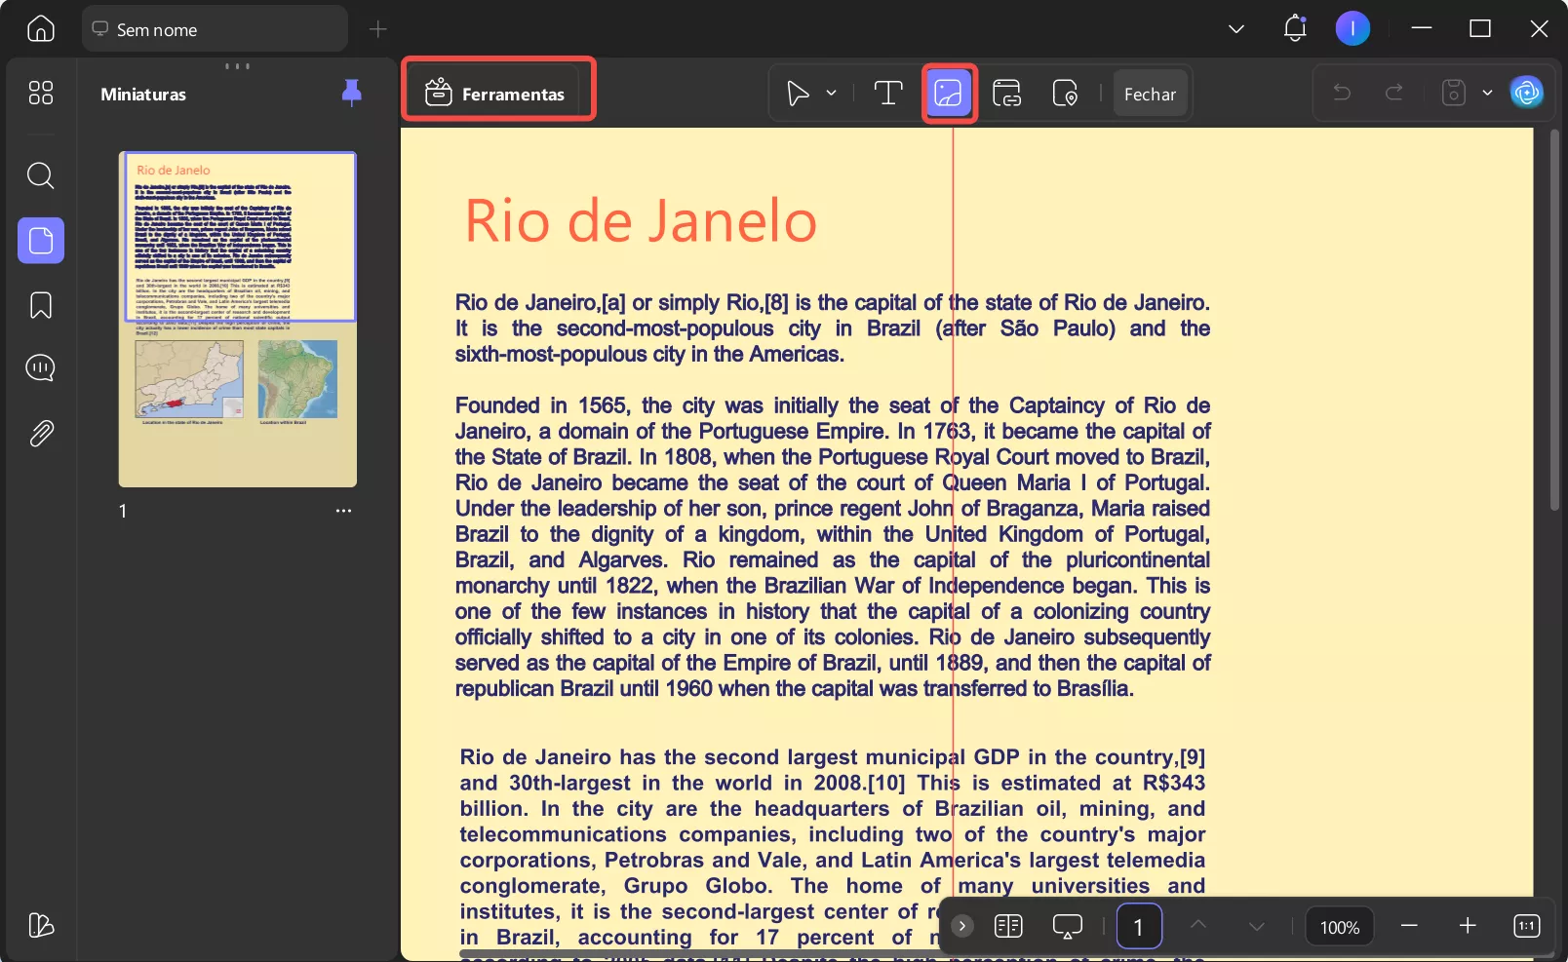Open the save options dropdown
The image size is (1568, 962).
point(1486,93)
